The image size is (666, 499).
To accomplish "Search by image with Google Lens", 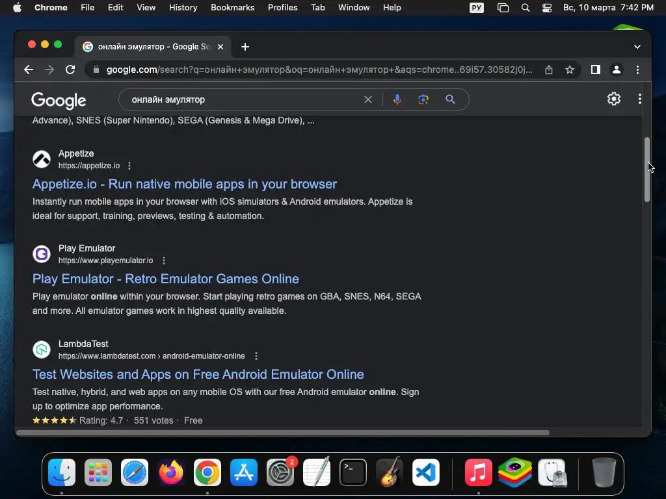I will [x=423, y=99].
